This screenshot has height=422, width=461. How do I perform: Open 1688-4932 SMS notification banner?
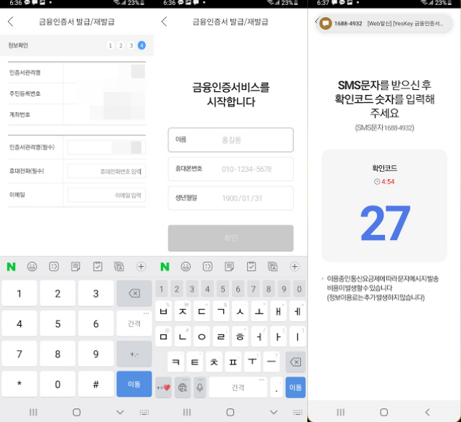click(384, 23)
